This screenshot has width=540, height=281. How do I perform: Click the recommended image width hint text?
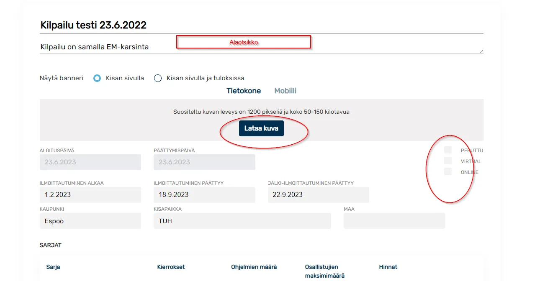(261, 112)
